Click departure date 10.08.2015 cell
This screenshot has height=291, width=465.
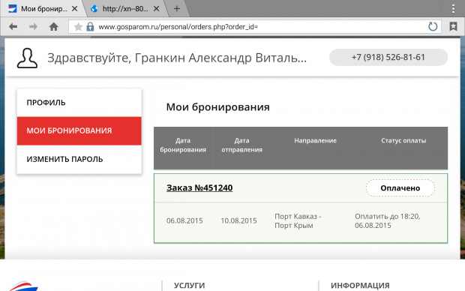(x=238, y=220)
